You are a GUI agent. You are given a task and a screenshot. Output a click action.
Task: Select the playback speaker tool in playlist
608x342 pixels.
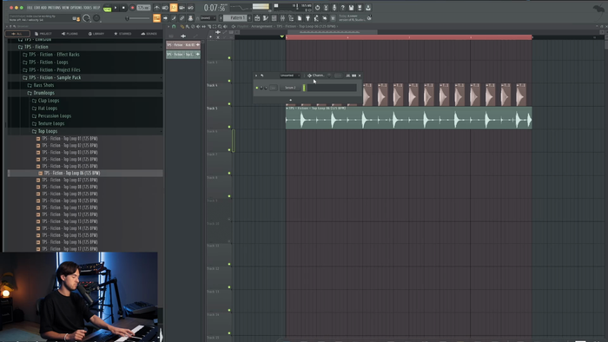tap(225, 26)
